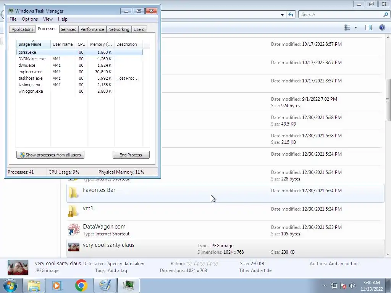Toggle the Explorer preview pane icon
This screenshot has height=293, width=391.
[x=368, y=27]
